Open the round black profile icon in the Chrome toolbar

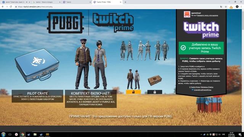click(x=237, y=7)
